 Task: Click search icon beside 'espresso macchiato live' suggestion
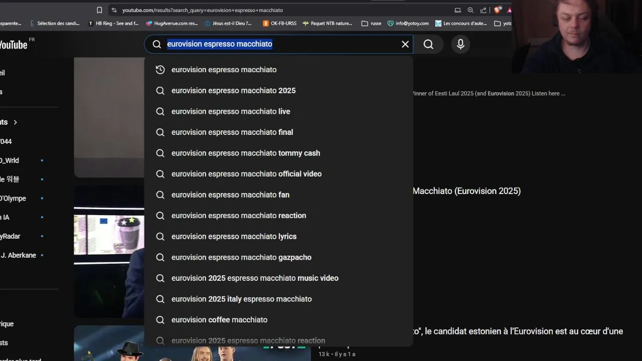pos(160,111)
